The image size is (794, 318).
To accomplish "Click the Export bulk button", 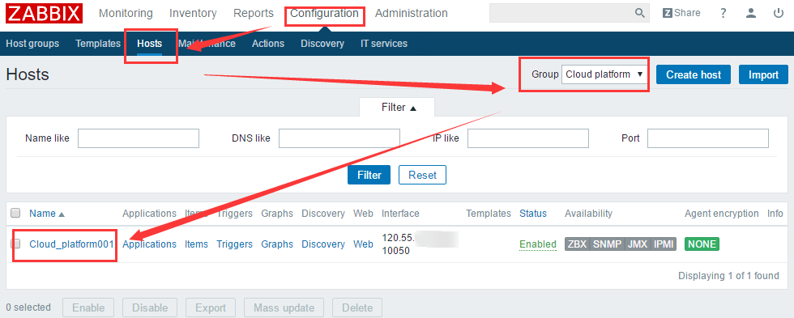I will click(211, 308).
